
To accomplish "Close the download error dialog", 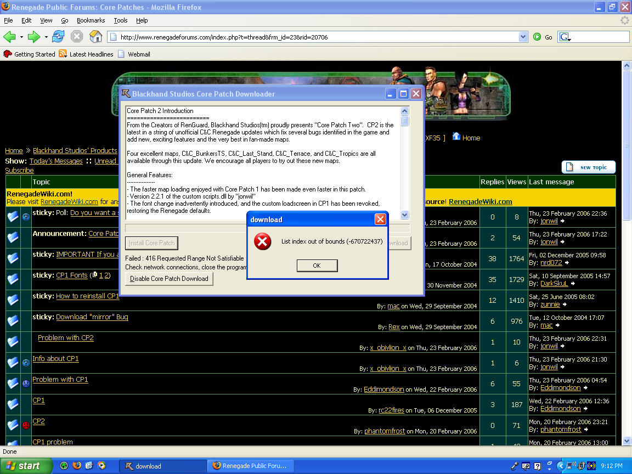I will (x=380, y=219).
